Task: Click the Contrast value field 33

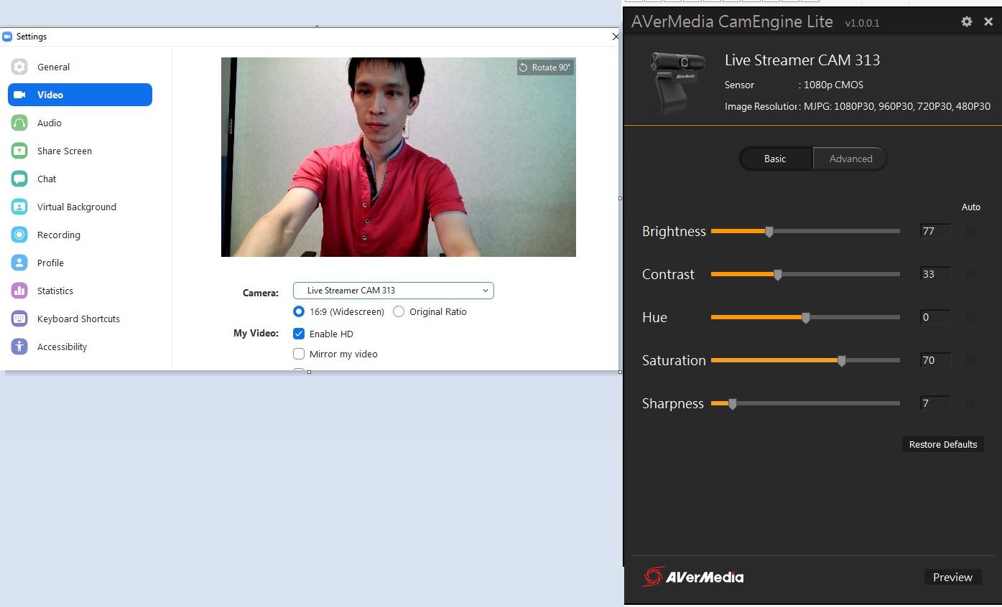Action: [x=935, y=274]
